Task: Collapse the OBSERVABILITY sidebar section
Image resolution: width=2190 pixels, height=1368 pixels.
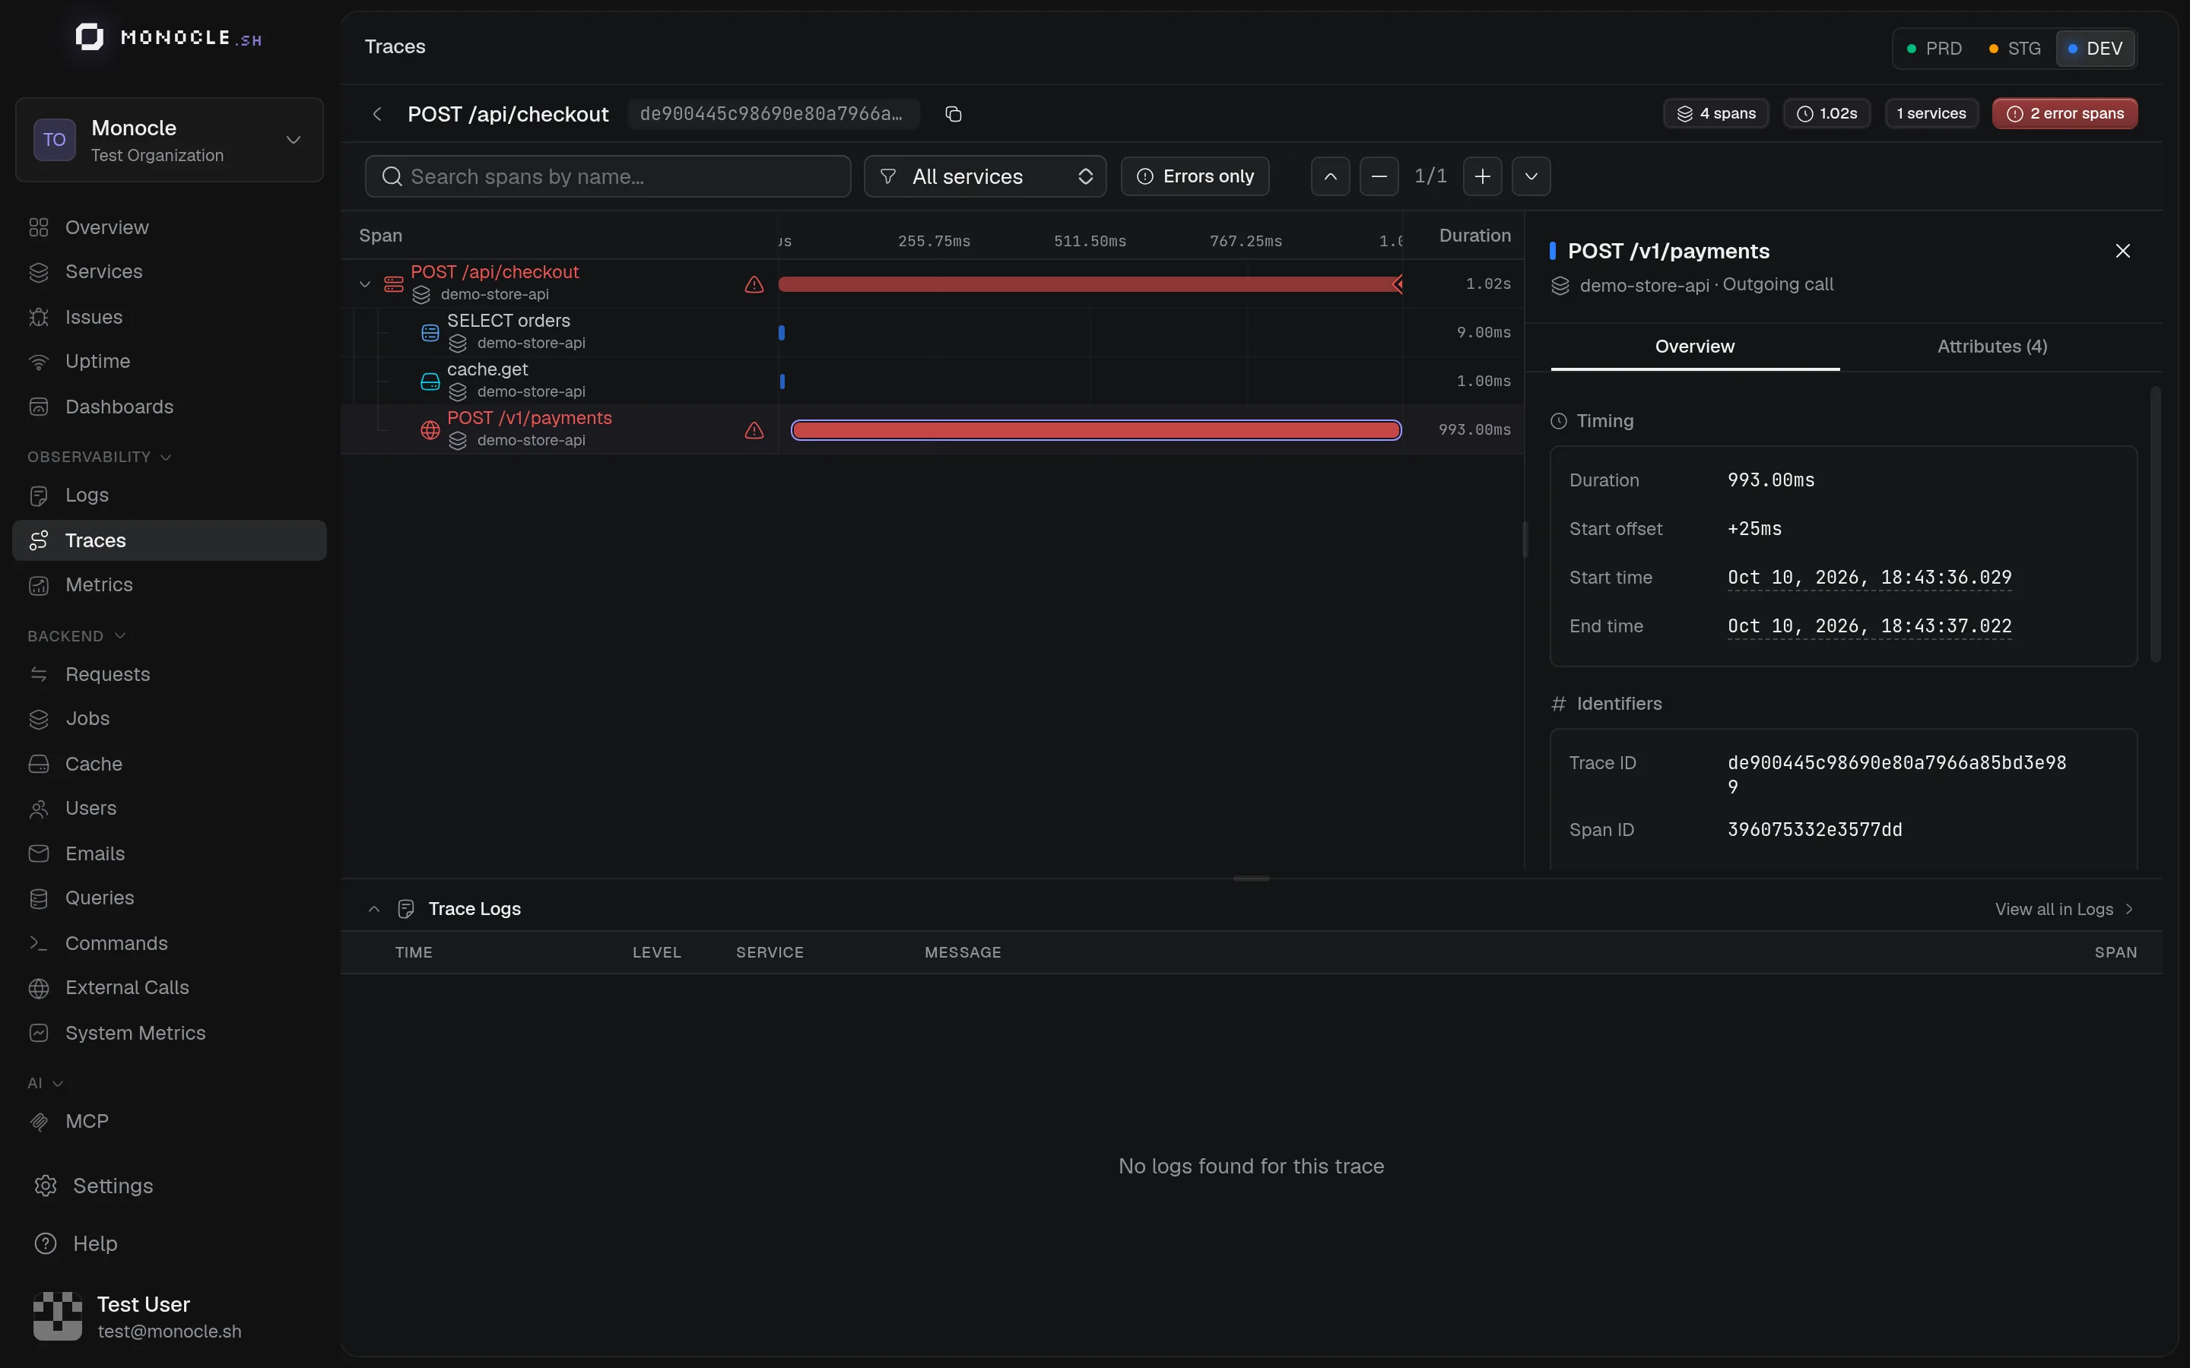Action: point(99,457)
